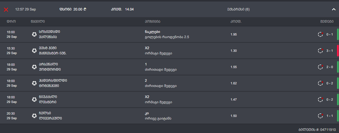Screen dimensions: 339x133
Task: Click the dashed circle icon beside 3 - 1 score
Action: coord(320,51)
